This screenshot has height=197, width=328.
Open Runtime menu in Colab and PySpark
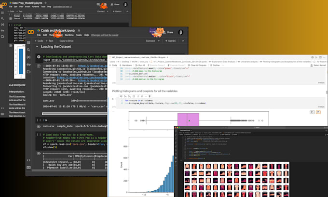tap(69, 35)
